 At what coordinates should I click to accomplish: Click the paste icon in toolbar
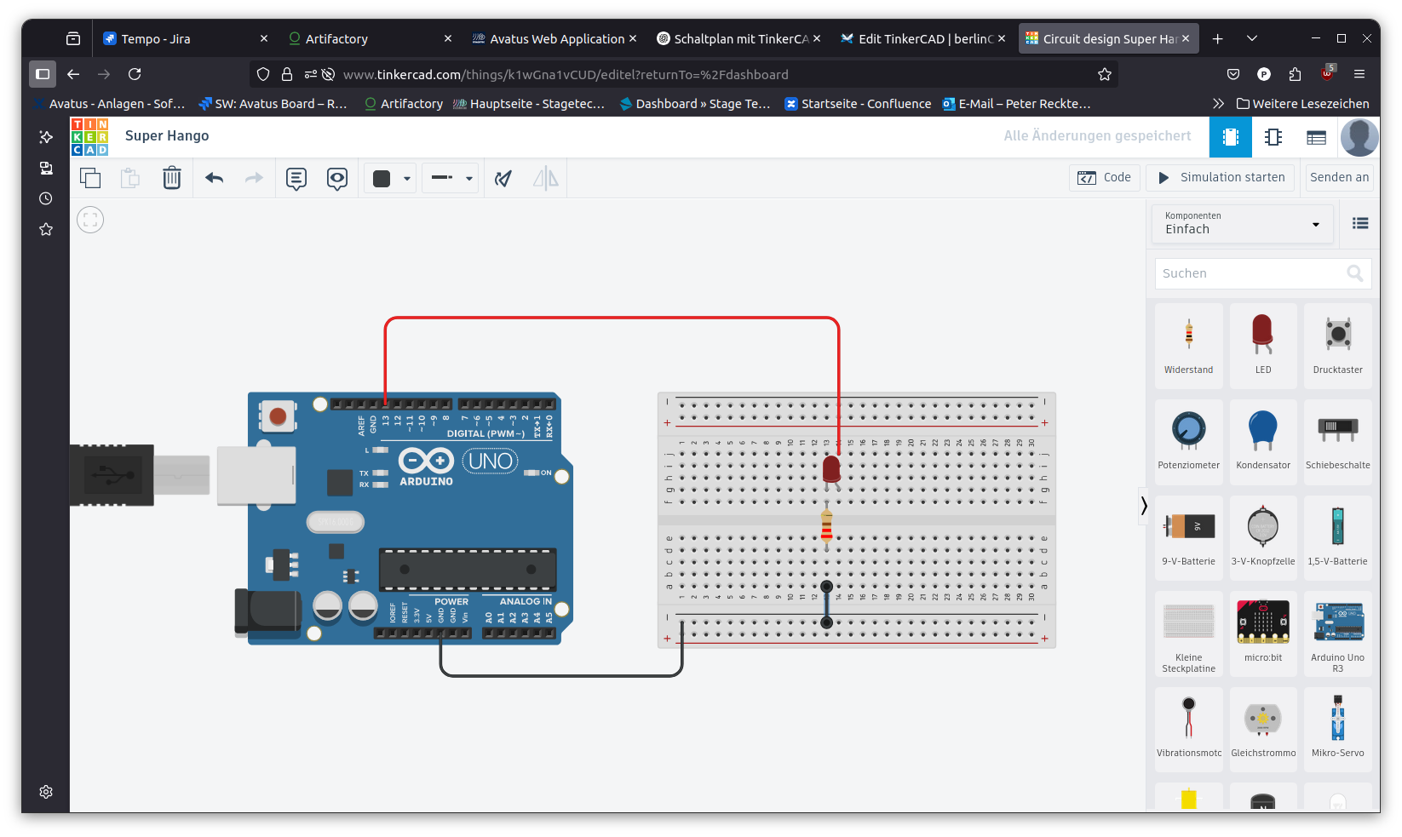coord(130,178)
